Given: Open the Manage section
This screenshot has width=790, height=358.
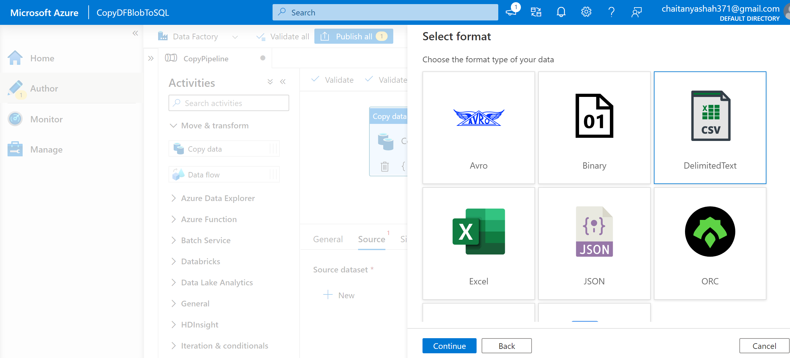Looking at the screenshot, I should 72,149.
